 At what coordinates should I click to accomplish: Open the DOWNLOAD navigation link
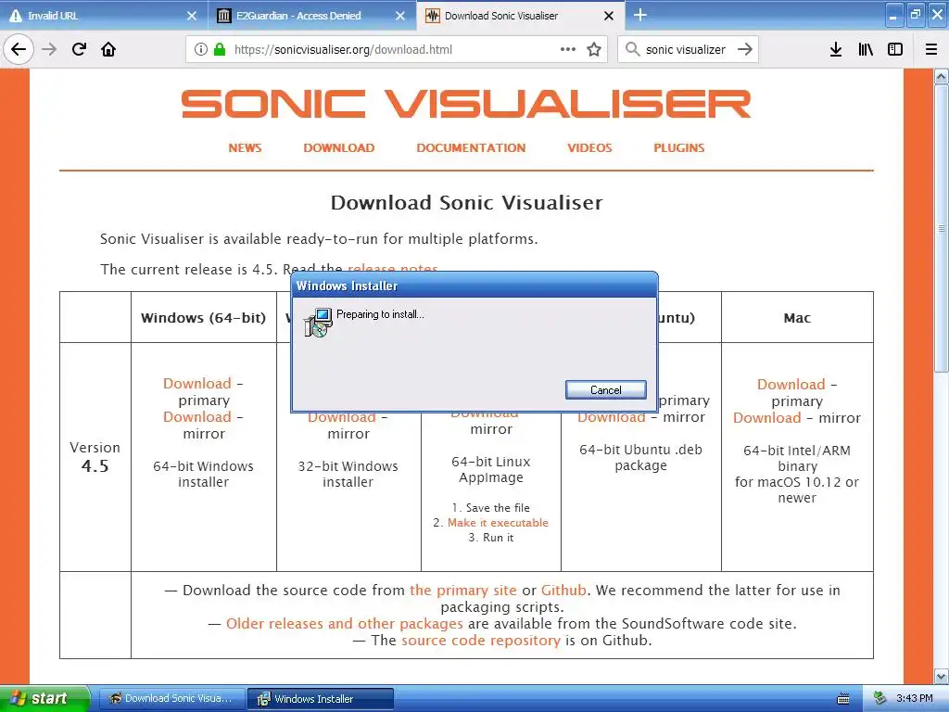339,147
